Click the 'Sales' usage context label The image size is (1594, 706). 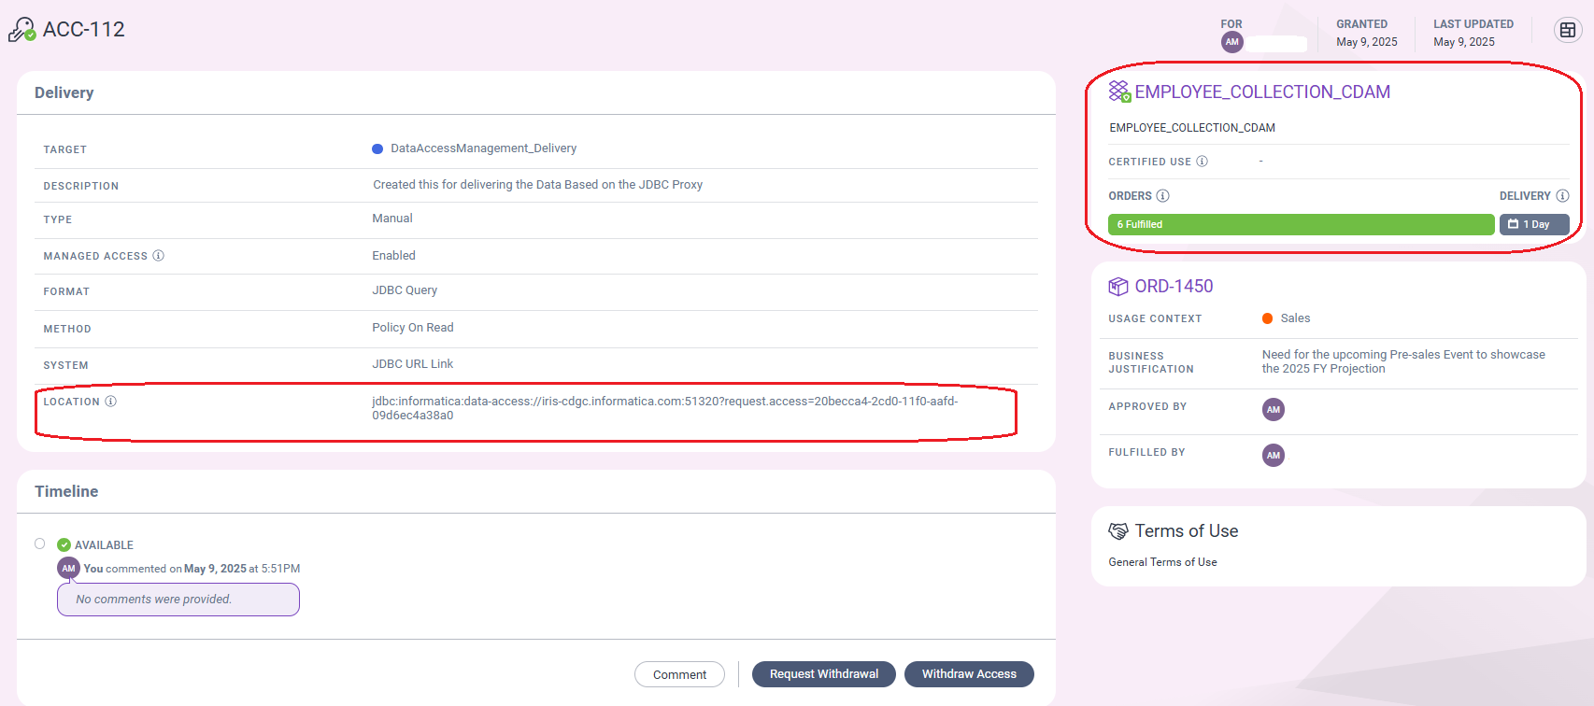1295,318
